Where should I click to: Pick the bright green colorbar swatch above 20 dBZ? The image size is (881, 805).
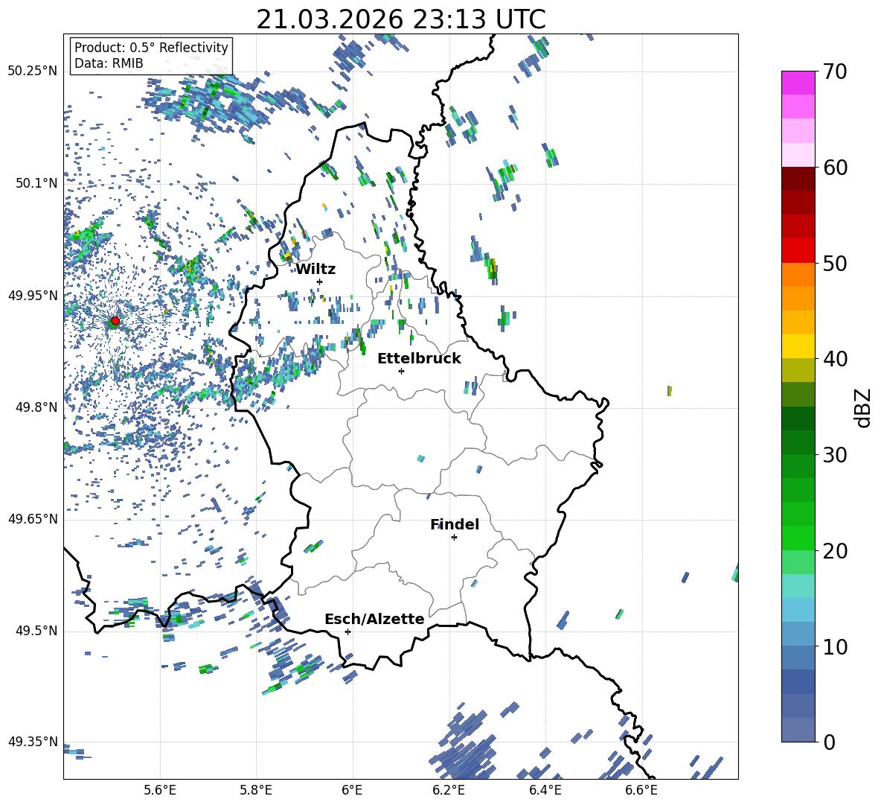(x=798, y=538)
